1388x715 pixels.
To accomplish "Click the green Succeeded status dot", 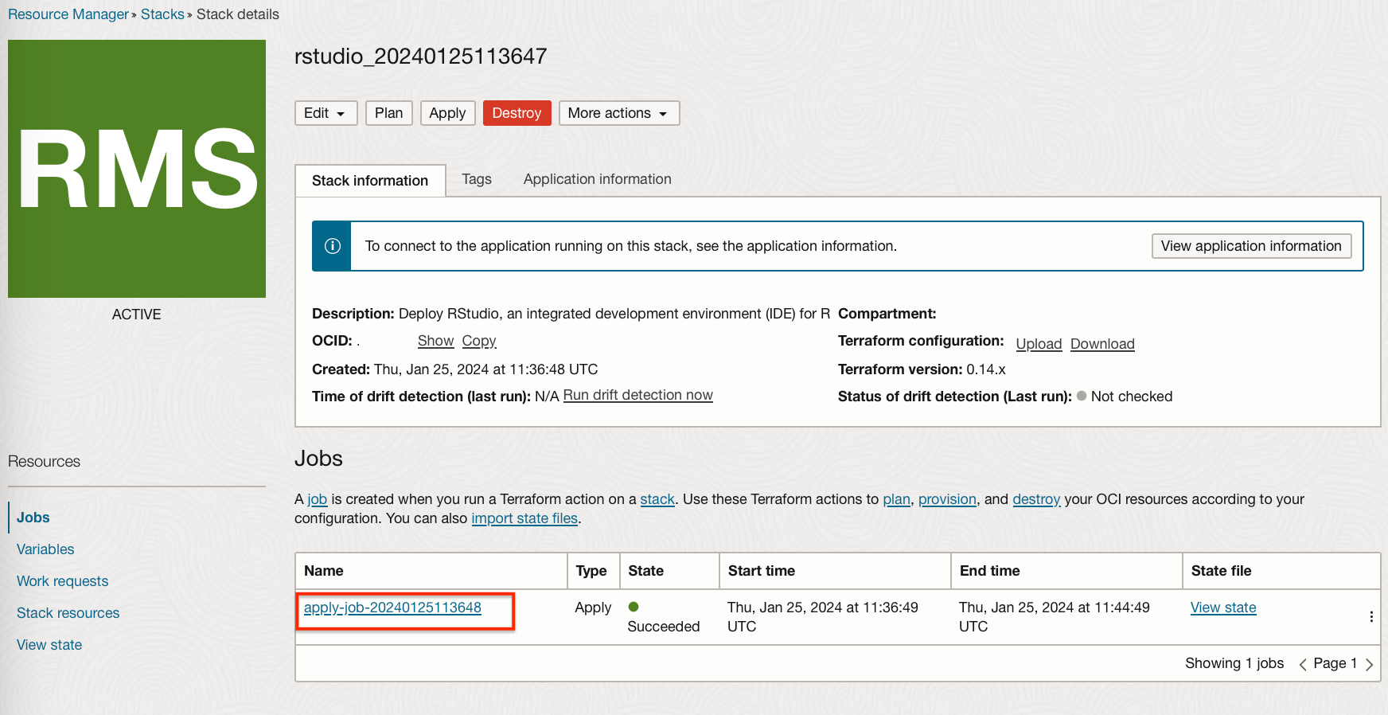I will pyautogui.click(x=634, y=607).
